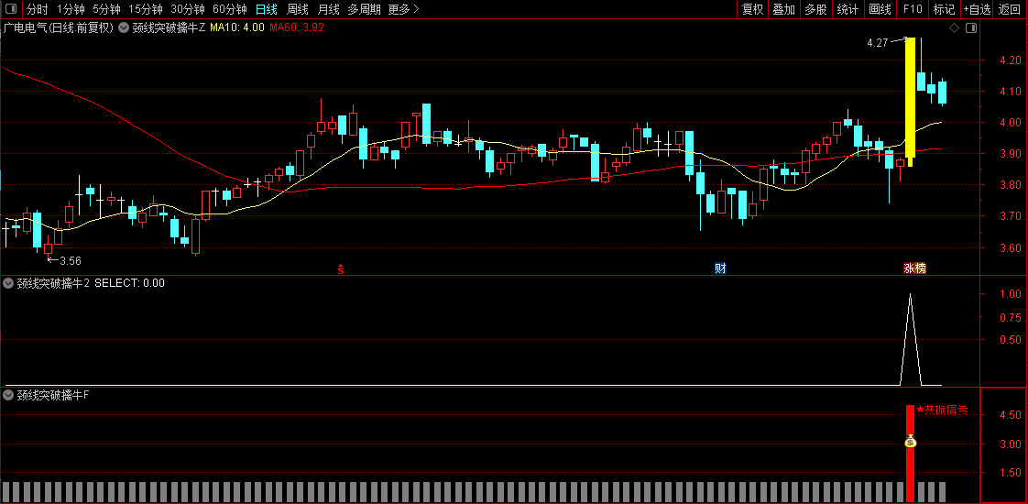Click the 1.00 axis label in SELECT panel
Viewport: 1028px width, 504px height.
click(x=1010, y=293)
